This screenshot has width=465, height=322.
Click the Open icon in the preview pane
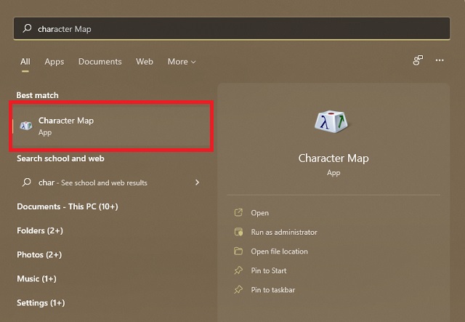coord(238,212)
